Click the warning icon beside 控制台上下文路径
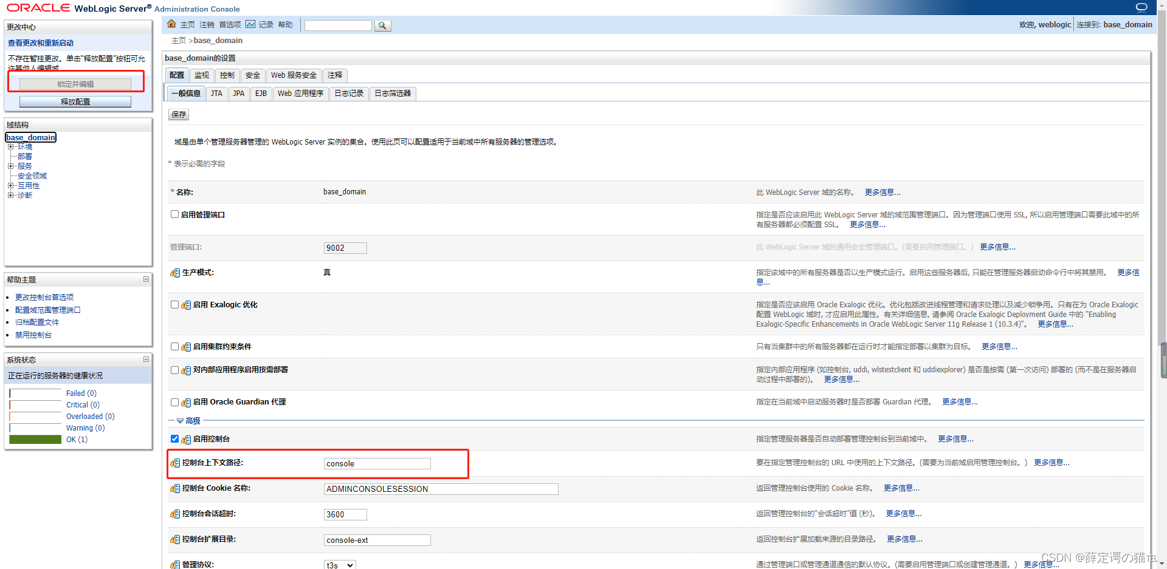The height and width of the screenshot is (569, 1167). 175,463
